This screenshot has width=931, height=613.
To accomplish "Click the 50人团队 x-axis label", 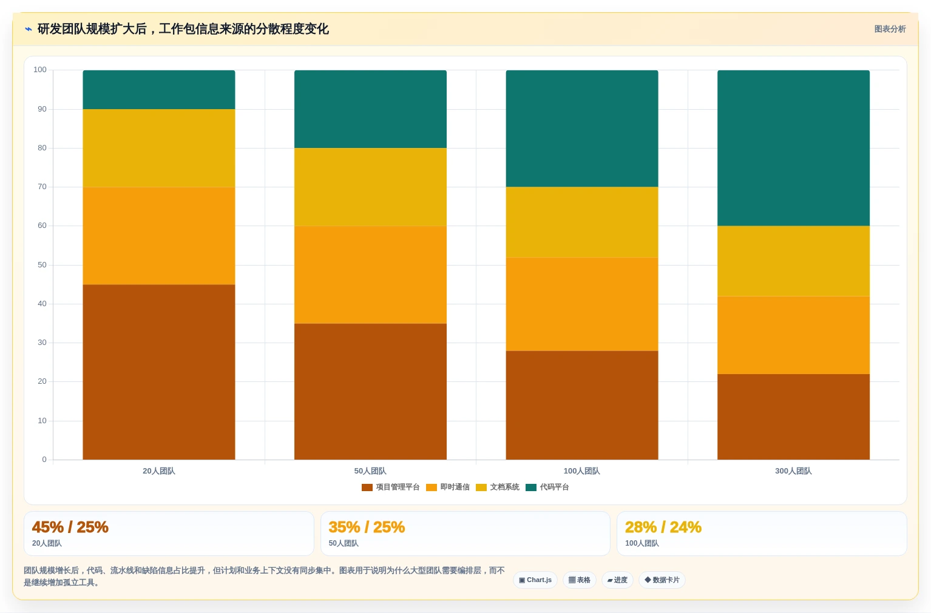I will (370, 471).
